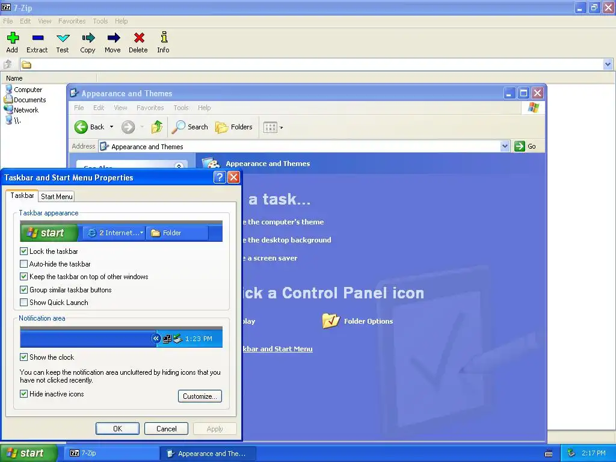Enable Auto-hide the taskbar
The width and height of the screenshot is (616, 462).
(x=23, y=263)
